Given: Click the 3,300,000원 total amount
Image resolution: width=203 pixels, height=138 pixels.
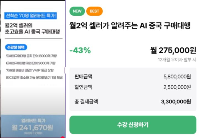Looking at the screenshot, I should [x=176, y=102].
